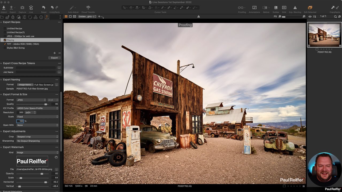Uncheck the Playing recipe checkbox

click(x=5, y=40)
